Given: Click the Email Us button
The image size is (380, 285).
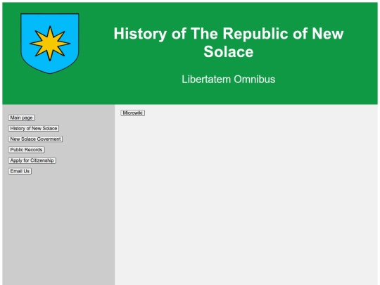Looking at the screenshot, I should click(x=20, y=171).
